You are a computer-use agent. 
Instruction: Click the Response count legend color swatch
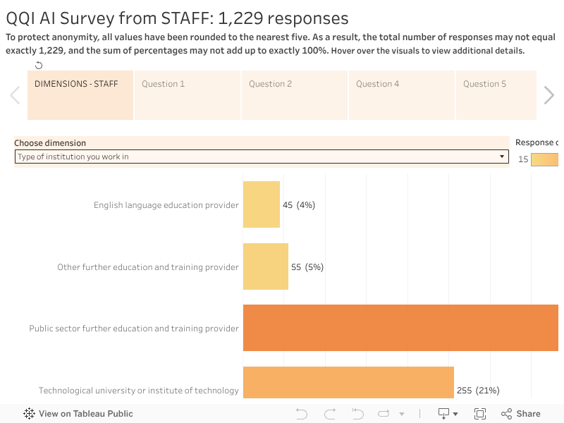point(544,159)
